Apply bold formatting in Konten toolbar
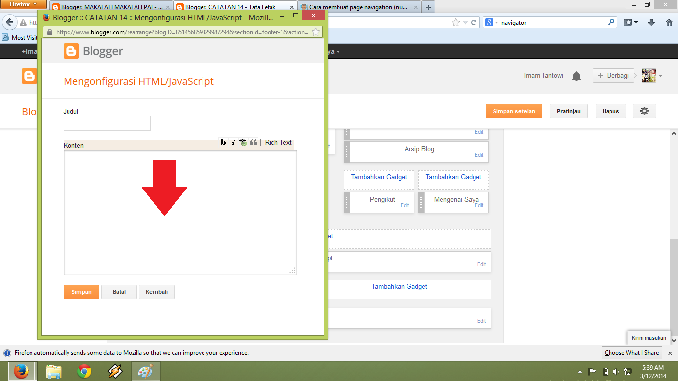The height and width of the screenshot is (381, 678). tap(223, 142)
